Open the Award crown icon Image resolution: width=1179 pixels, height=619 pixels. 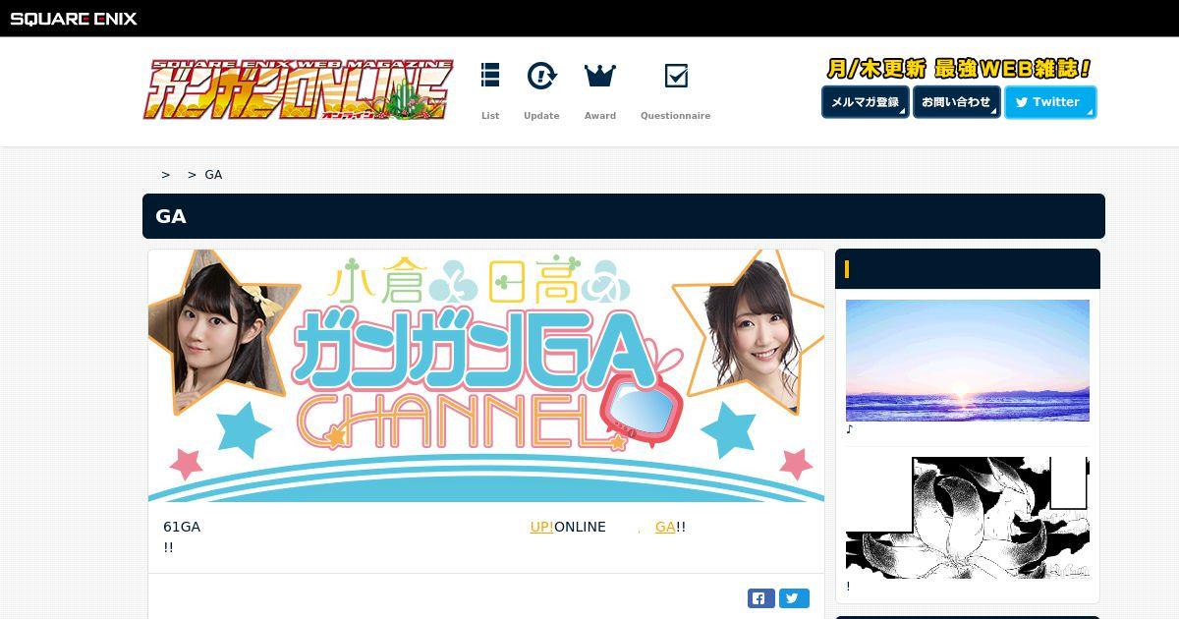pos(599,76)
